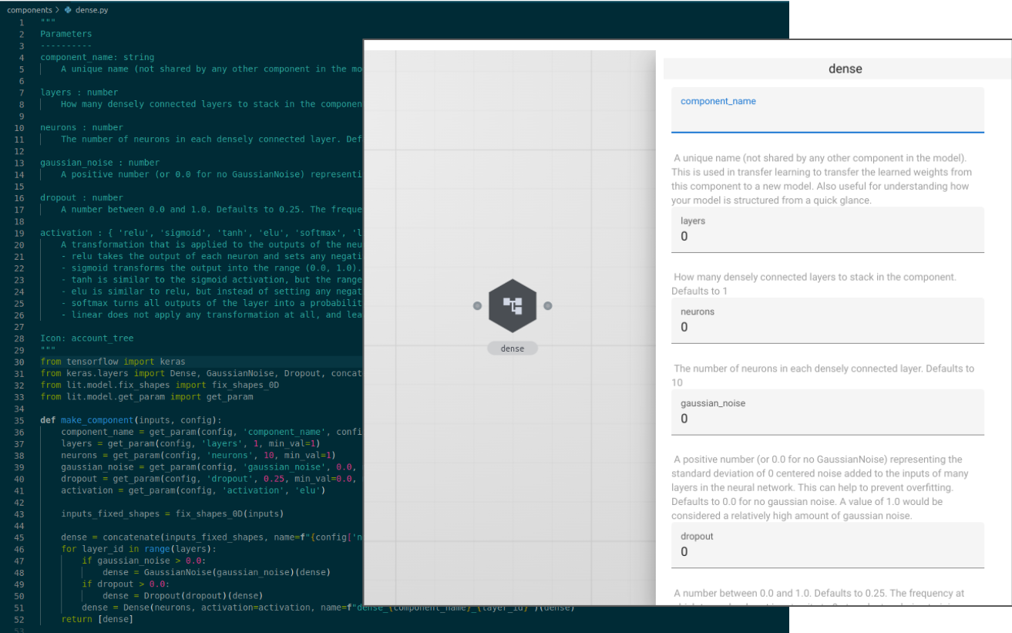Image resolution: width=1012 pixels, height=633 pixels.
Task: Click the 'from tensorflow import keras' line
Action: click(x=113, y=362)
